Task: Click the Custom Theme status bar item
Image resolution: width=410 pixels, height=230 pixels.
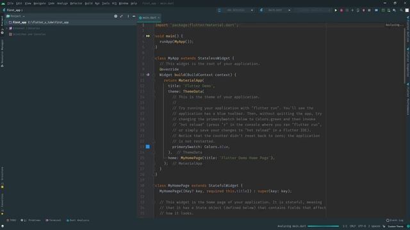Action: (x=395, y=226)
